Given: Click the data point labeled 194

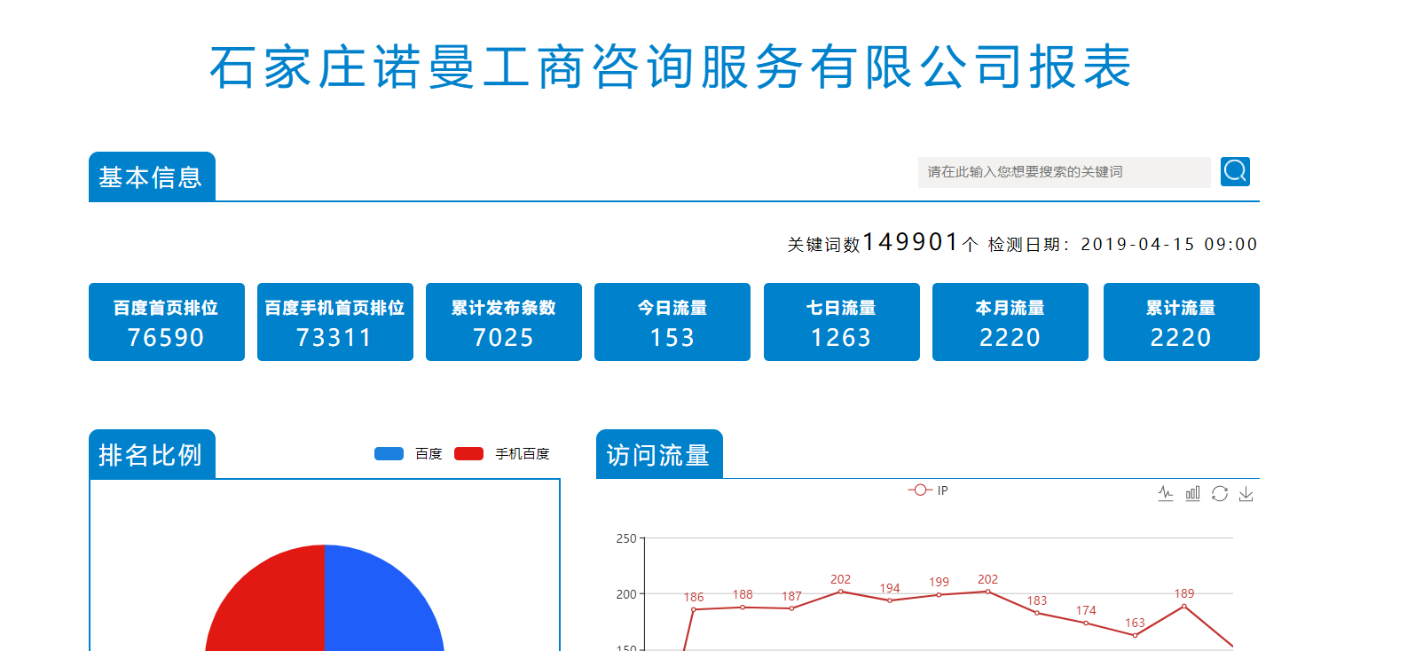Looking at the screenshot, I should tap(890, 600).
